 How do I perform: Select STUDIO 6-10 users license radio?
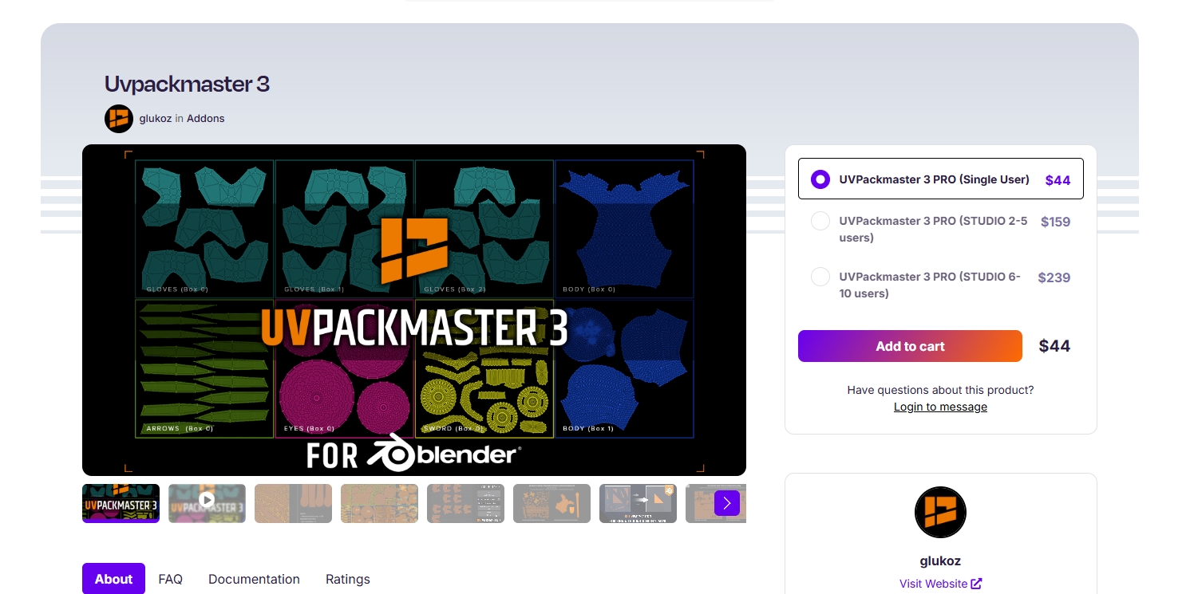pos(820,277)
